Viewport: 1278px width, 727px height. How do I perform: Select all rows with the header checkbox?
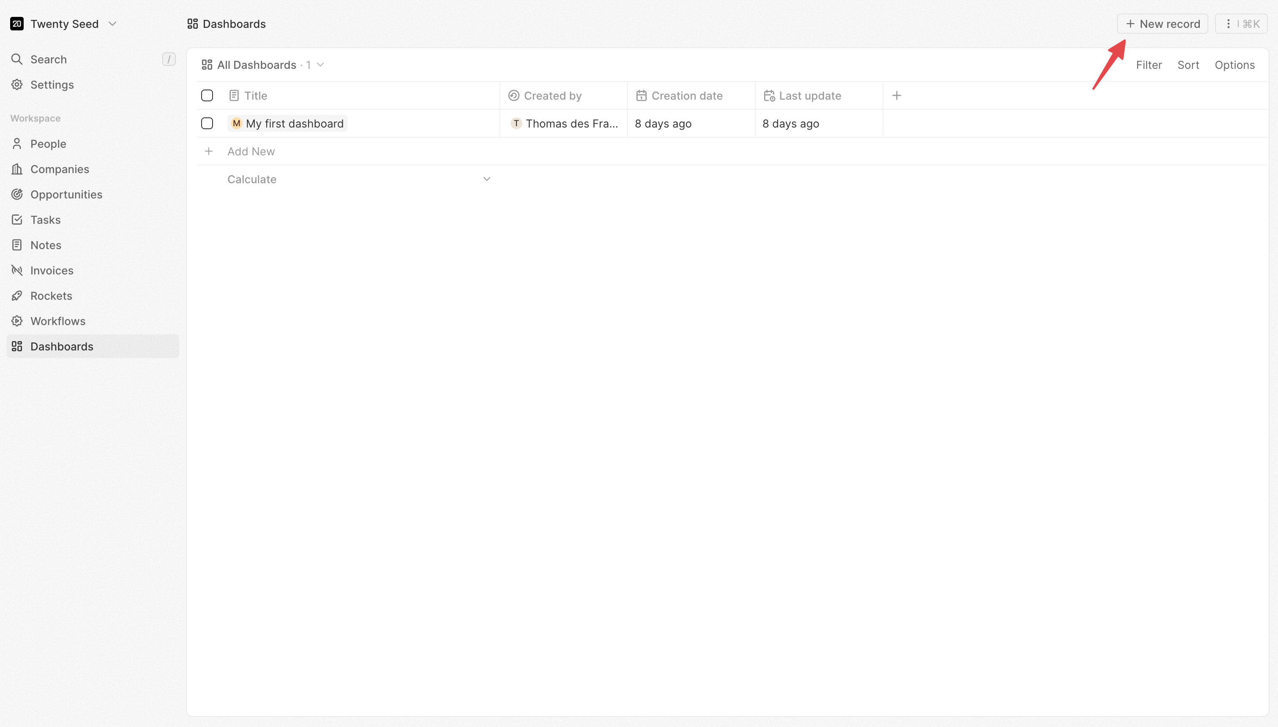tap(207, 95)
